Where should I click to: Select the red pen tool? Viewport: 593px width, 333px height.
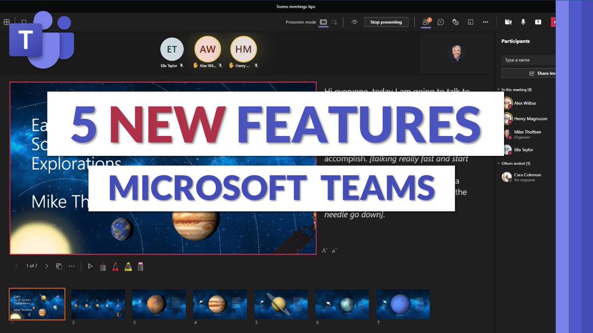pyautogui.click(x=115, y=266)
